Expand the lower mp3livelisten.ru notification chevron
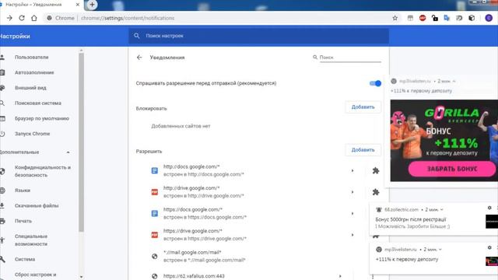 (440, 250)
